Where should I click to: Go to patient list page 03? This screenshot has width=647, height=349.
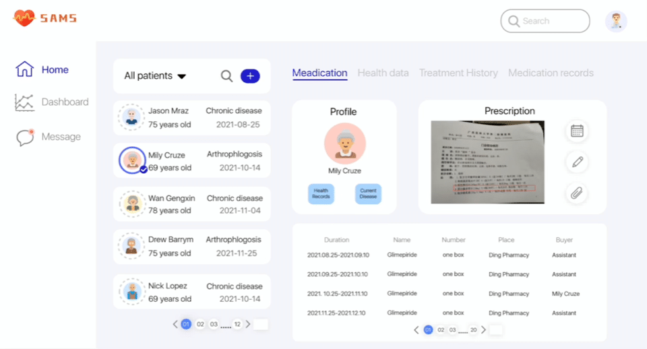pos(214,324)
